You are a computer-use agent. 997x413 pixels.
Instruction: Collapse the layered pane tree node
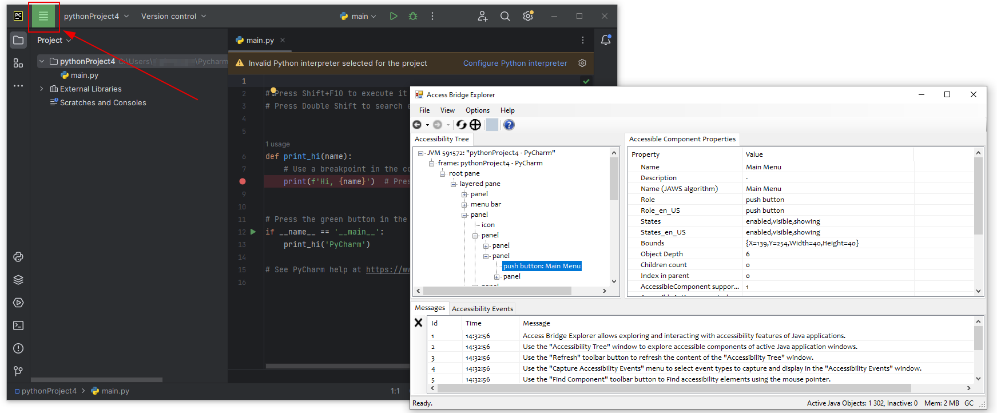[x=454, y=184]
